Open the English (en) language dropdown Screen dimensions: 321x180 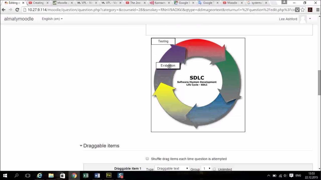[x=52, y=19]
